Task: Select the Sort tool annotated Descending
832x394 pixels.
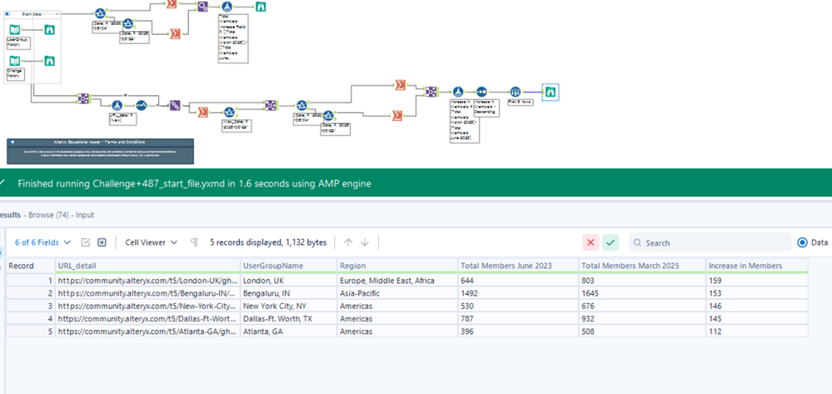Action: (481, 92)
